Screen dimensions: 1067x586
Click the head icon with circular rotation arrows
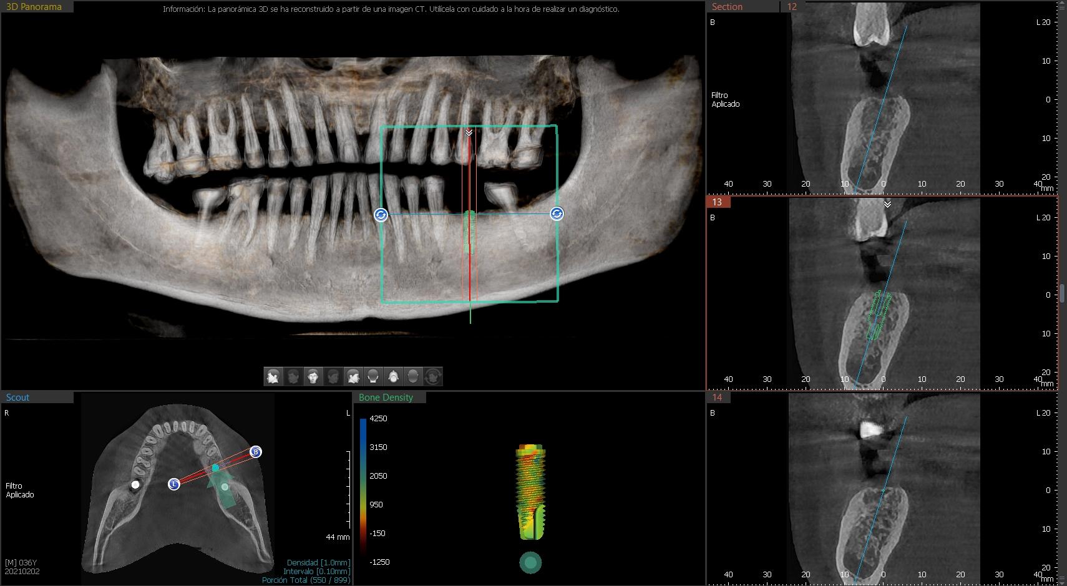tap(433, 376)
